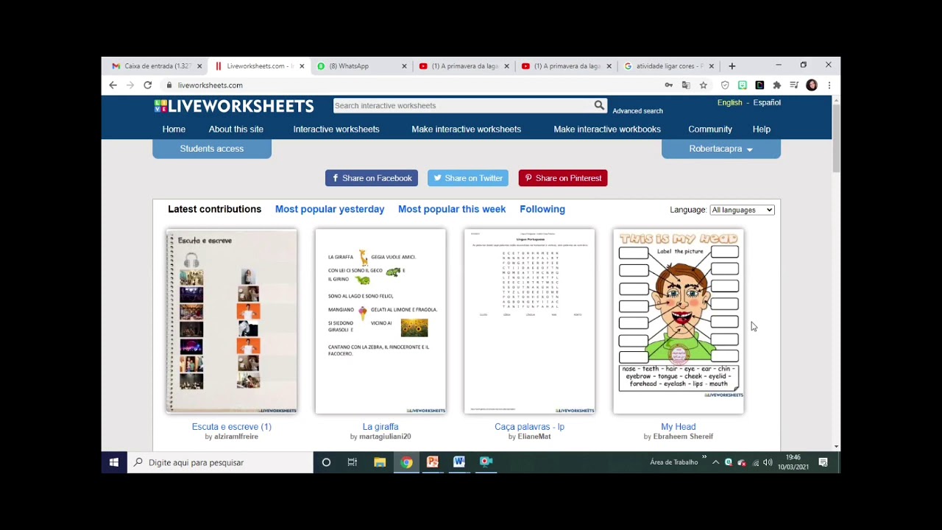Open Windows Start menu
942x530 pixels.
(x=114, y=462)
